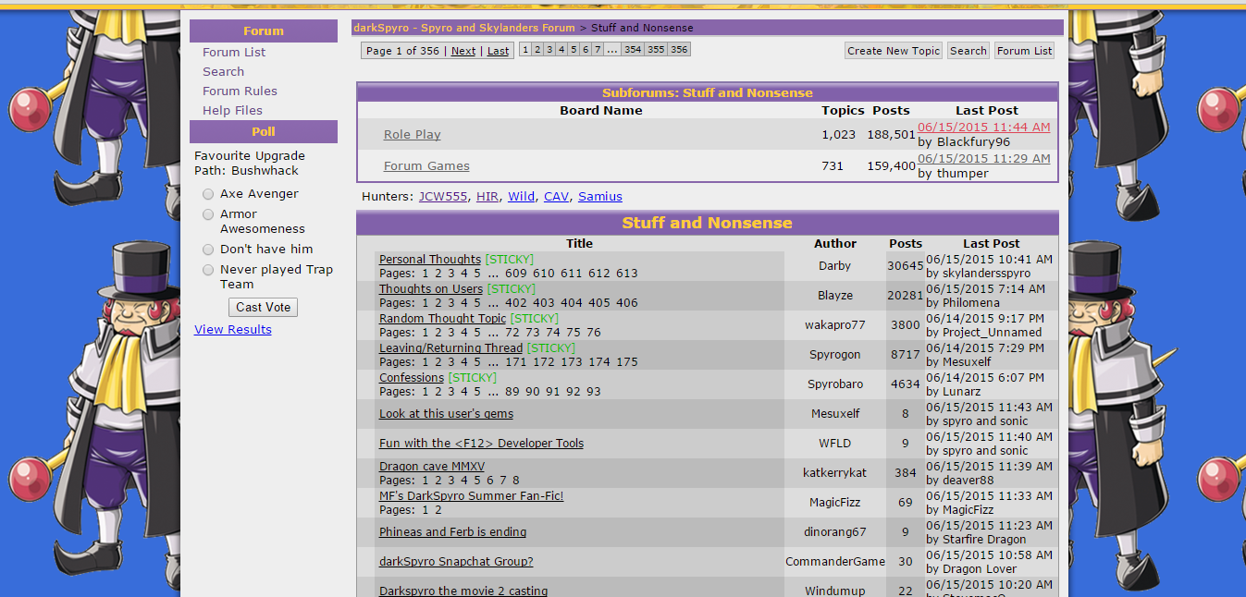Open the Random Thought Topic thread
This screenshot has width=1246, height=597.
(442, 319)
